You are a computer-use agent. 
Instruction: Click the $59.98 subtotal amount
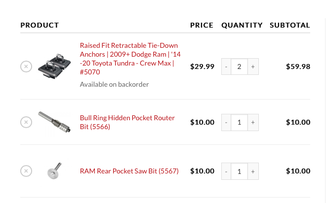click(298, 67)
